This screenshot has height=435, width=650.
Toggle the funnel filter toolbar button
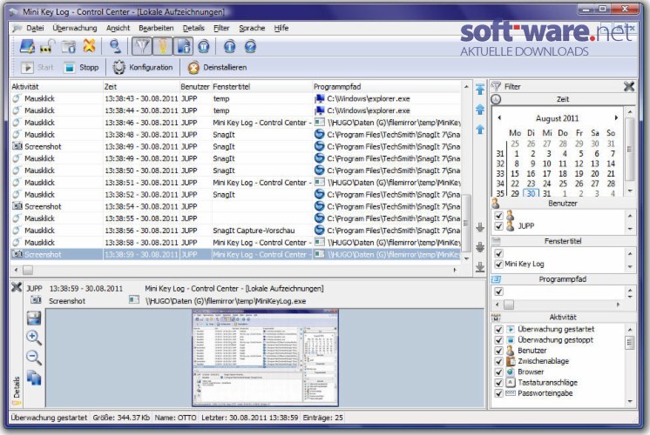(142, 46)
